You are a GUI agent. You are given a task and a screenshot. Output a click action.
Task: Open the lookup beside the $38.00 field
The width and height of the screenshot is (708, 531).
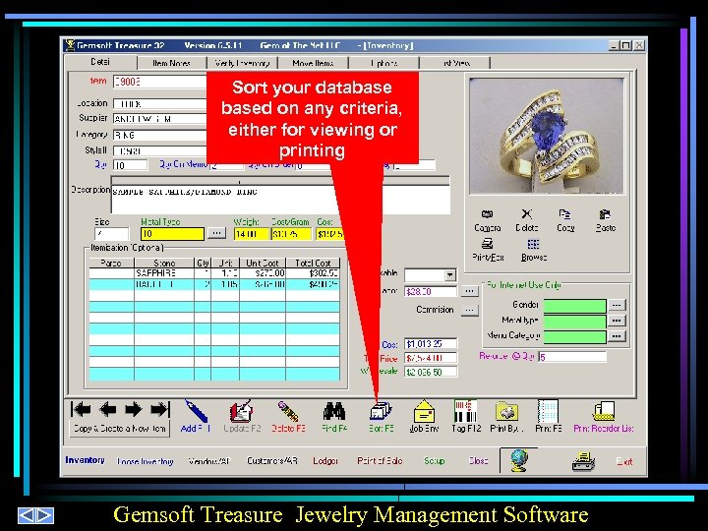[470, 291]
